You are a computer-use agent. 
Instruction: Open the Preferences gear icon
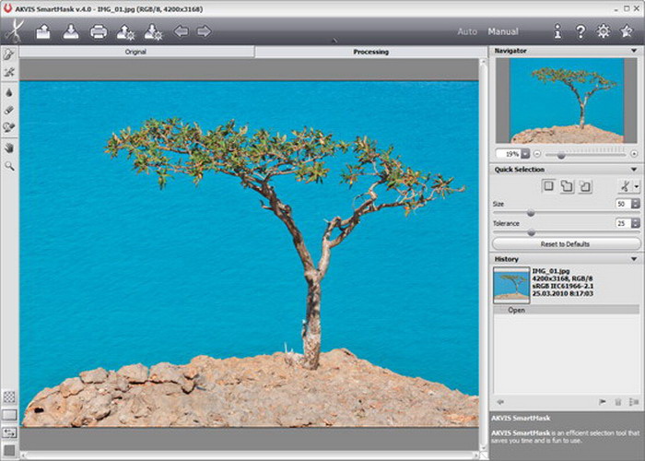click(603, 31)
